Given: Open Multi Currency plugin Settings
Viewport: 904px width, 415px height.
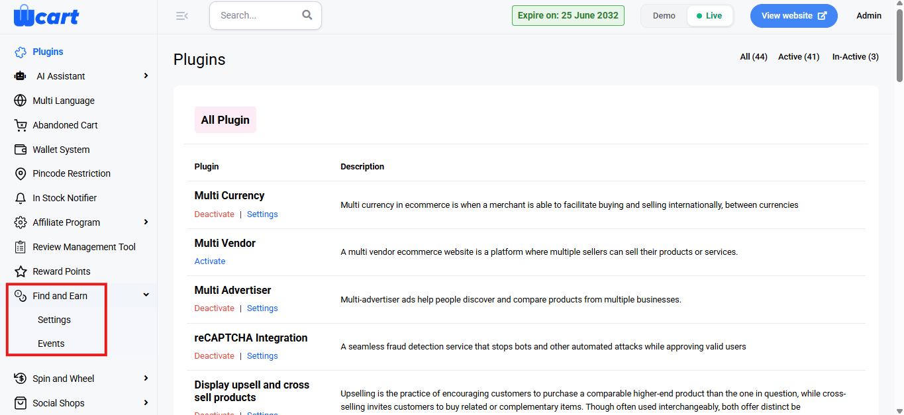Looking at the screenshot, I should point(262,214).
